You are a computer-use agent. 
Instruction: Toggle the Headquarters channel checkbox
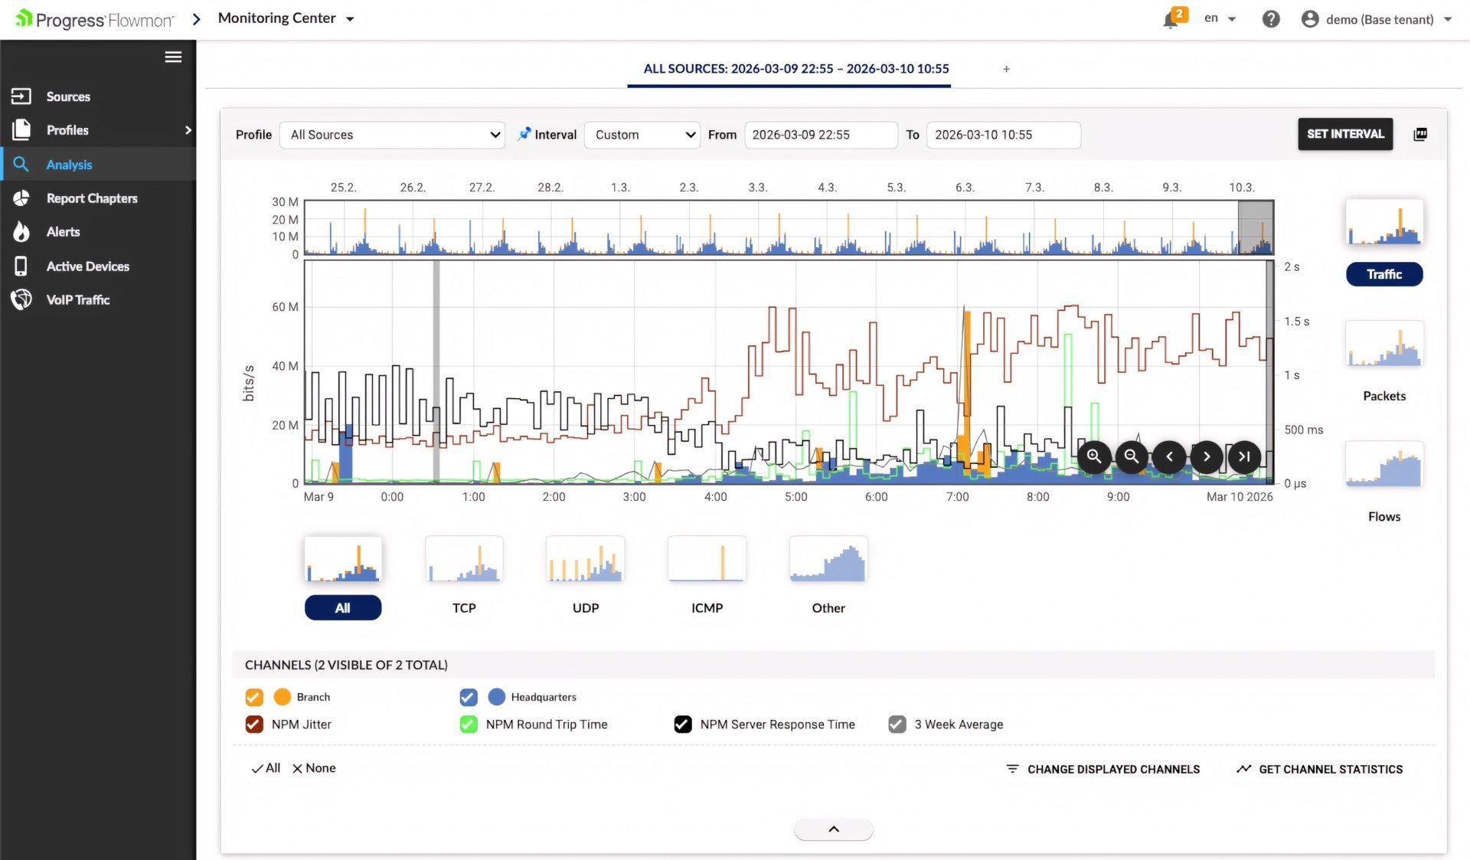point(469,697)
